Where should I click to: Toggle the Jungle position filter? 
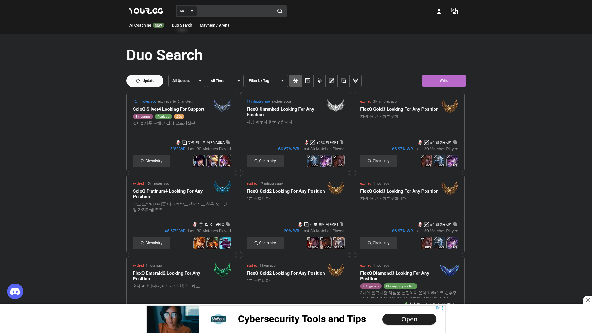click(x=319, y=81)
